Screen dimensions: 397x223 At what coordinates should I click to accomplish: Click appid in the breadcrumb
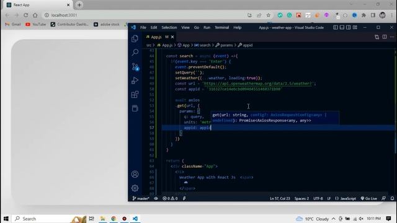[245, 45]
